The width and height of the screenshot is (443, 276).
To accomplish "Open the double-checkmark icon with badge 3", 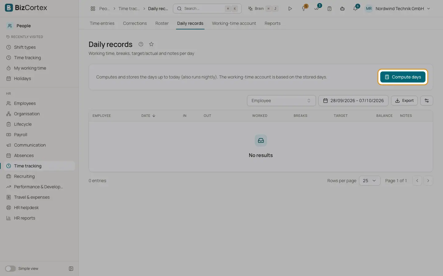I will [317, 9].
